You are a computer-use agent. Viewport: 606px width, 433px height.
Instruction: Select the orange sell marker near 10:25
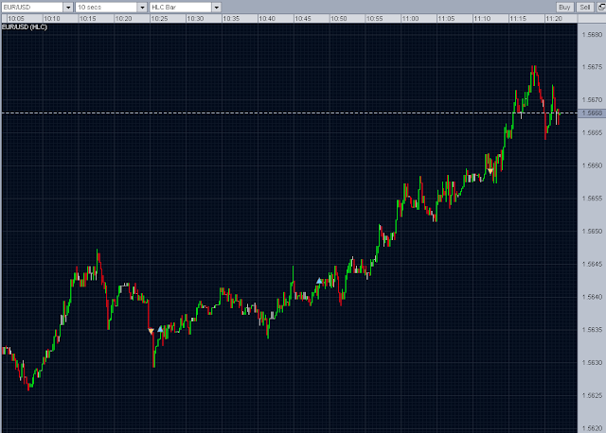tap(151, 331)
